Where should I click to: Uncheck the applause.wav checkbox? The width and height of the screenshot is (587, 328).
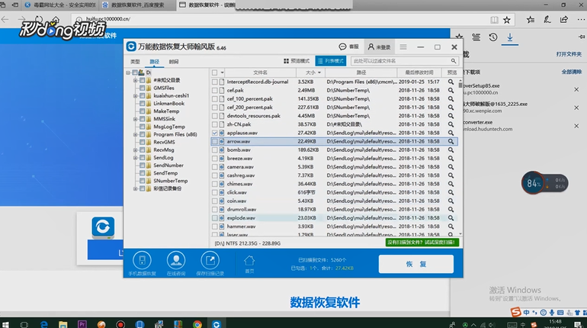click(214, 133)
